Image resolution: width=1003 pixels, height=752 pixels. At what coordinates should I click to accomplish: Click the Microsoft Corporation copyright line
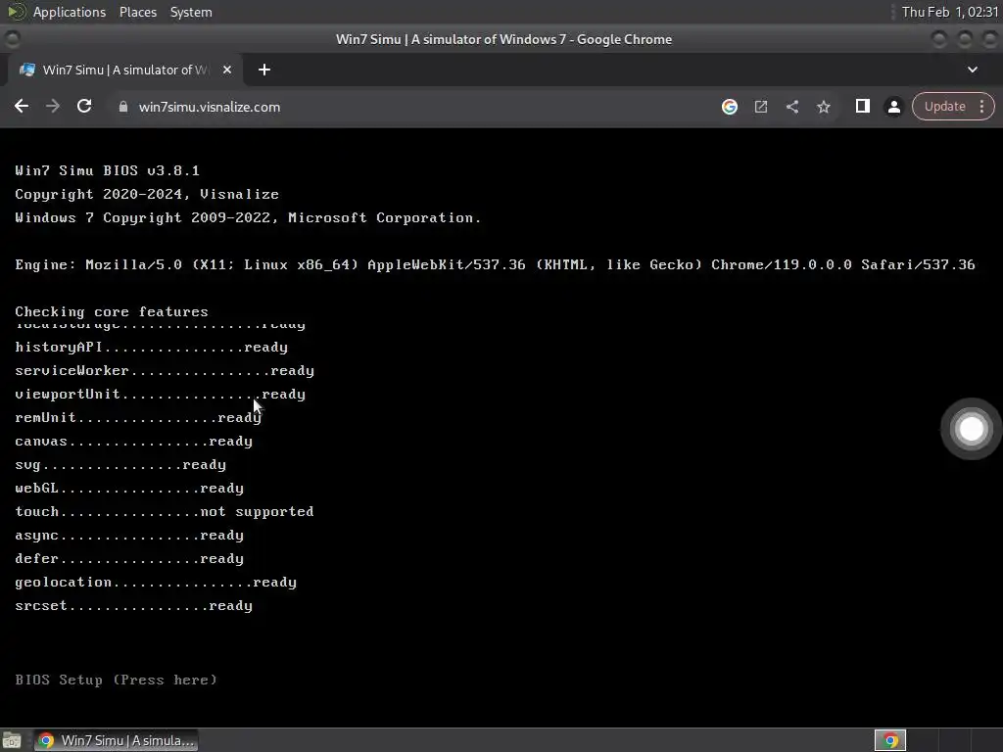pos(248,218)
